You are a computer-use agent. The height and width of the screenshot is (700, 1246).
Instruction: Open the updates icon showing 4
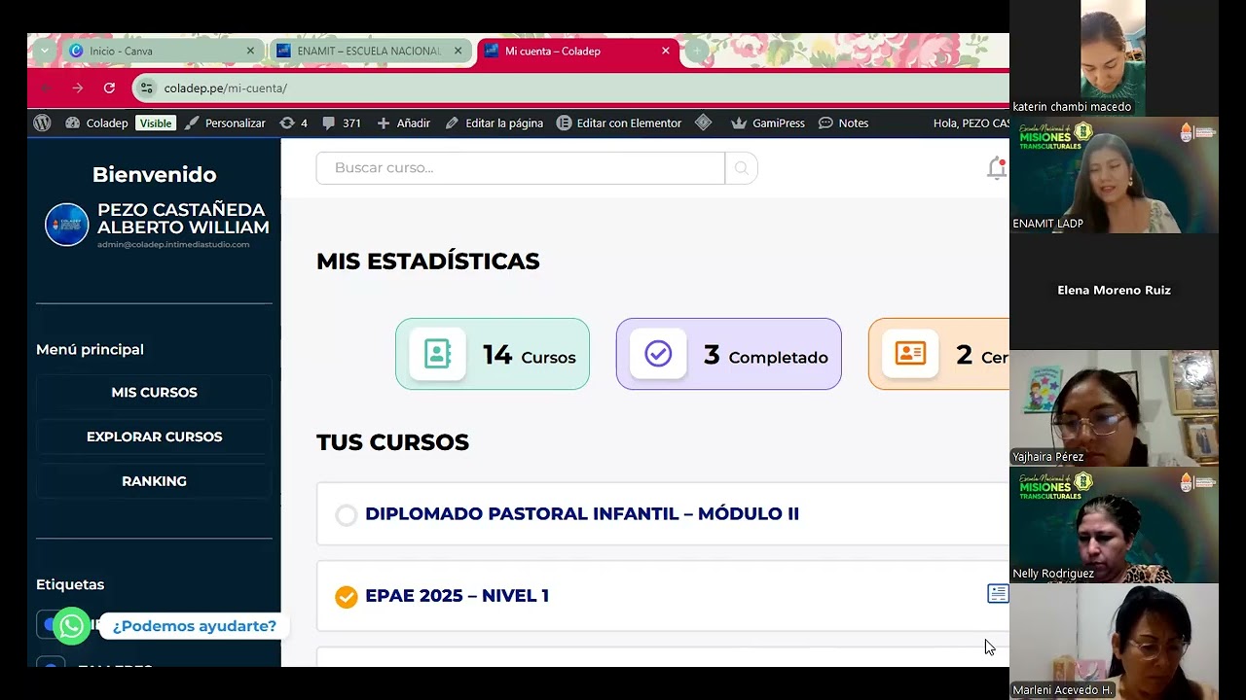tap(293, 123)
